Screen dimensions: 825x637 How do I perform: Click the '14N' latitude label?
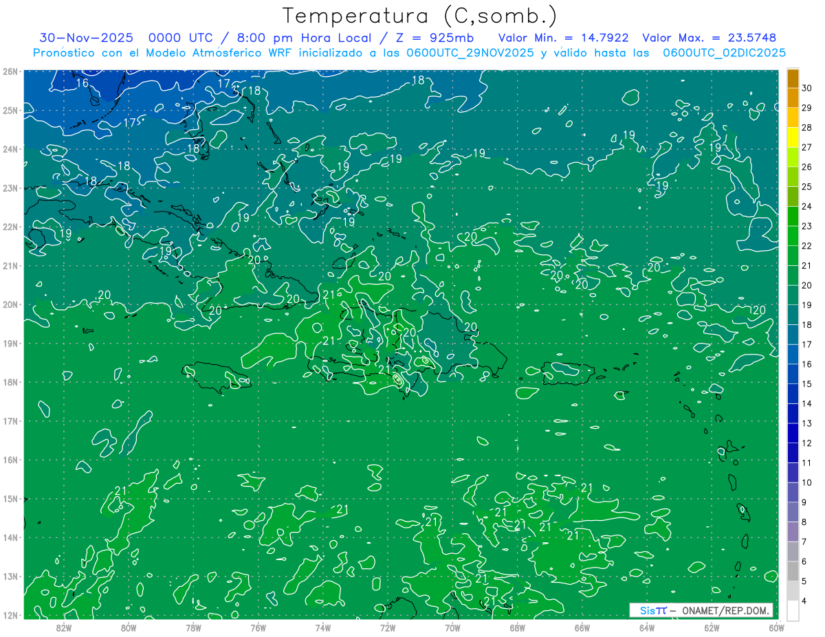[x=10, y=537]
